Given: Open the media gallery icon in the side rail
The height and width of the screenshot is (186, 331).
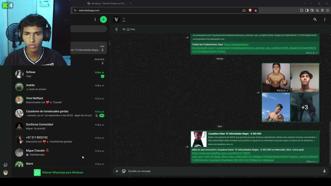Looking at the screenshot, I should [5, 165].
